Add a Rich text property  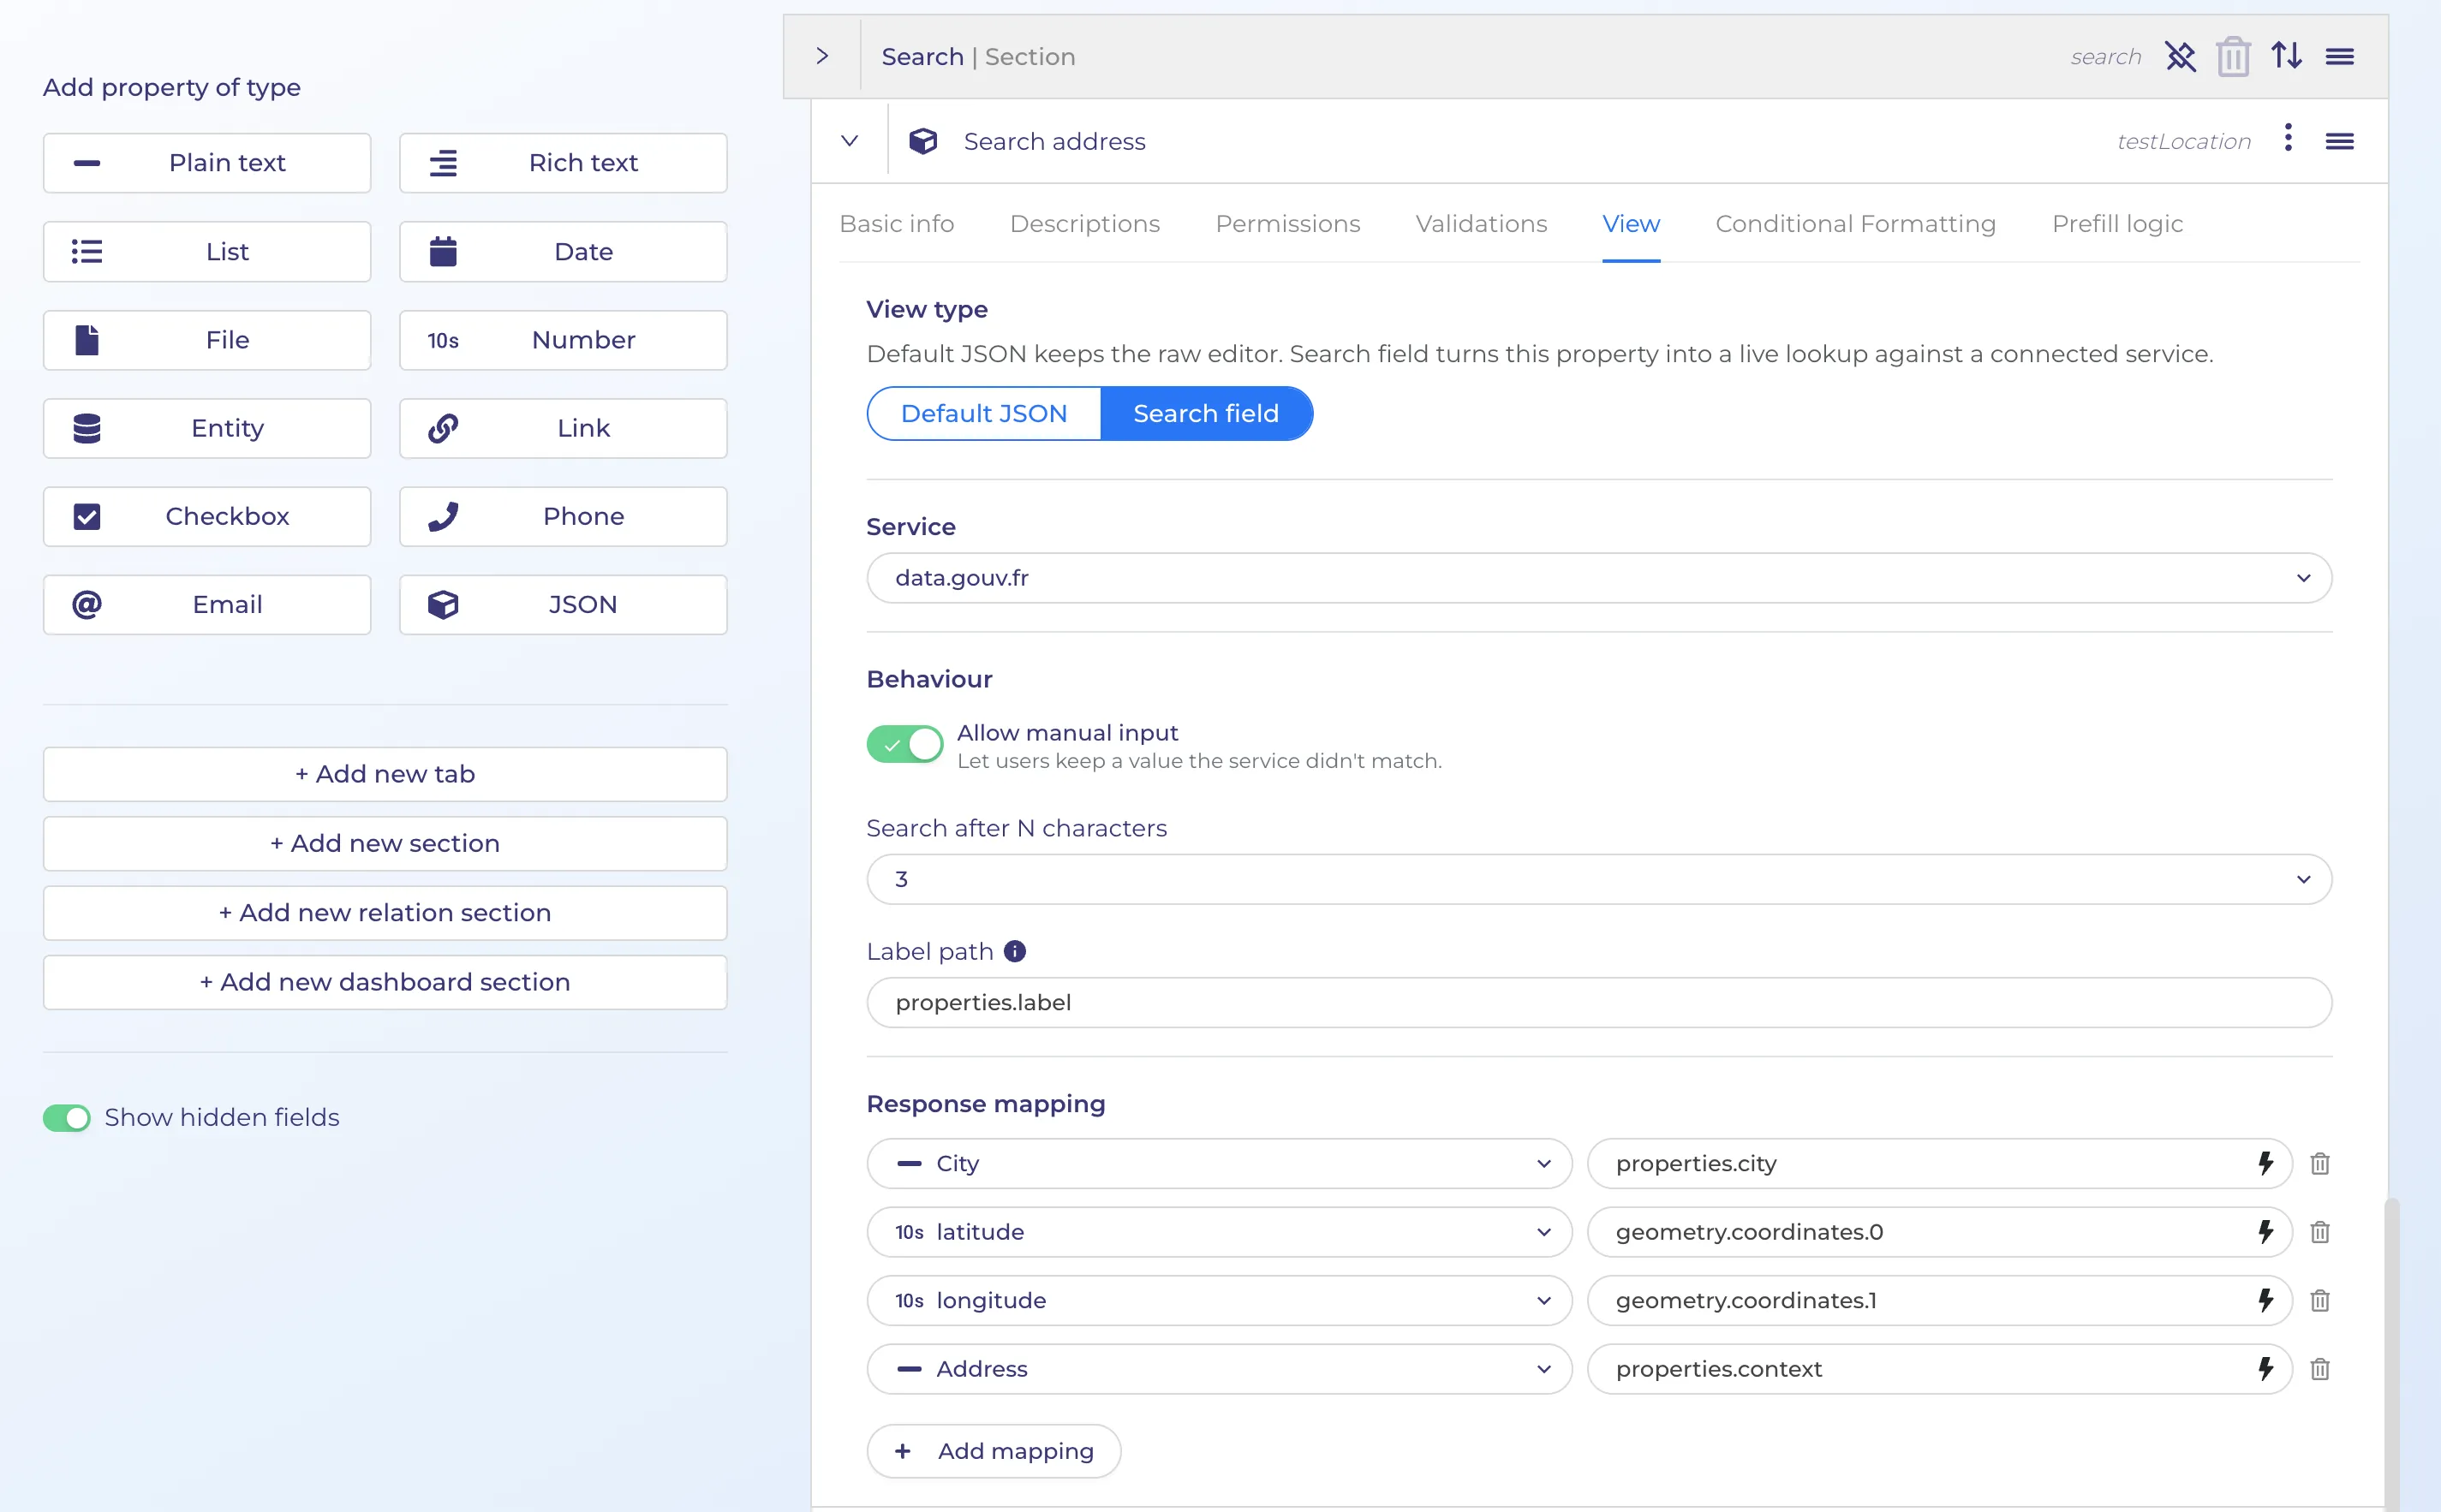tap(564, 163)
